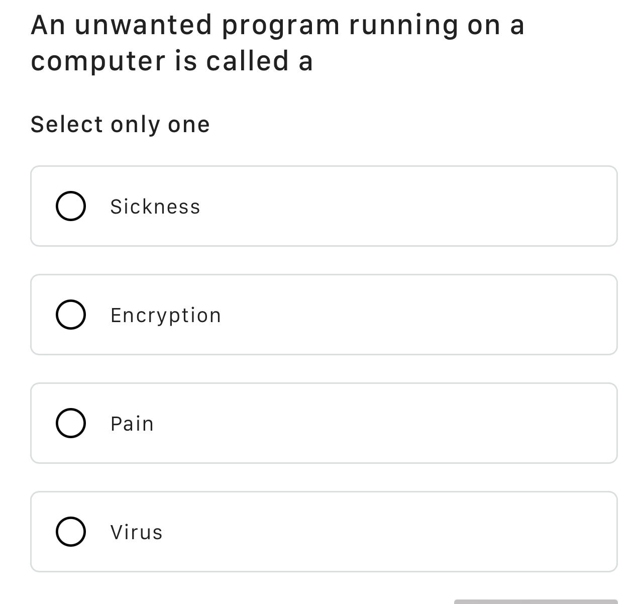The image size is (639, 604).
Task: Click the Select only one instruction
Action: tap(121, 124)
